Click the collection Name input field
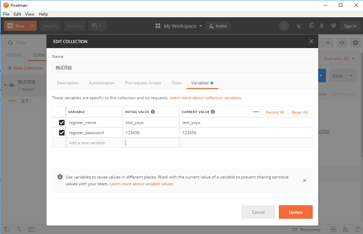 click(182, 68)
